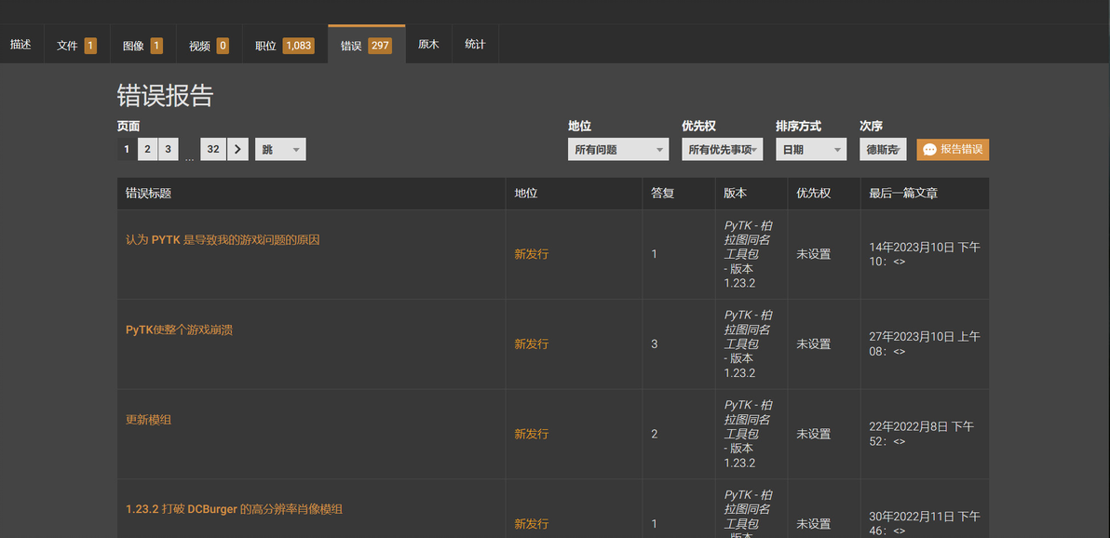This screenshot has width=1110, height=538.
Task: Click the next page arrow icon
Action: pyautogui.click(x=237, y=149)
